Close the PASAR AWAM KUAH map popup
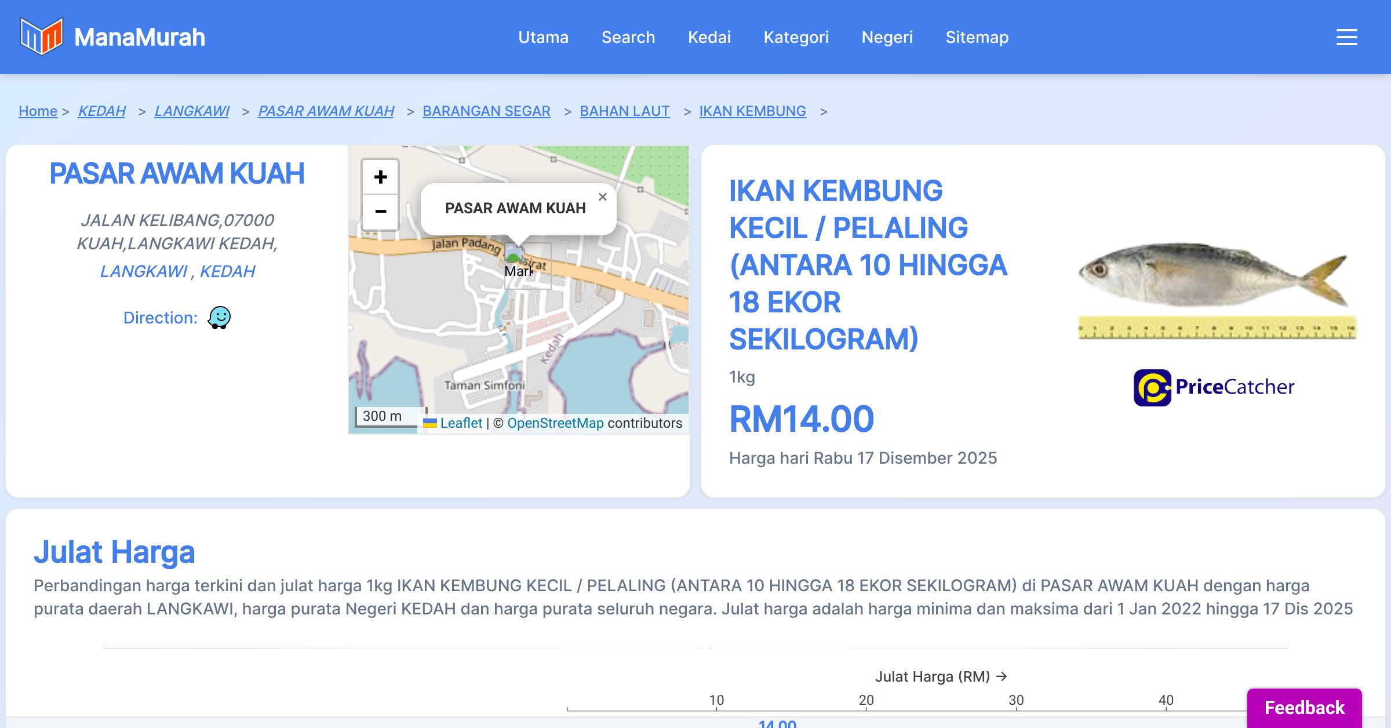1391x728 pixels. tap(603, 197)
